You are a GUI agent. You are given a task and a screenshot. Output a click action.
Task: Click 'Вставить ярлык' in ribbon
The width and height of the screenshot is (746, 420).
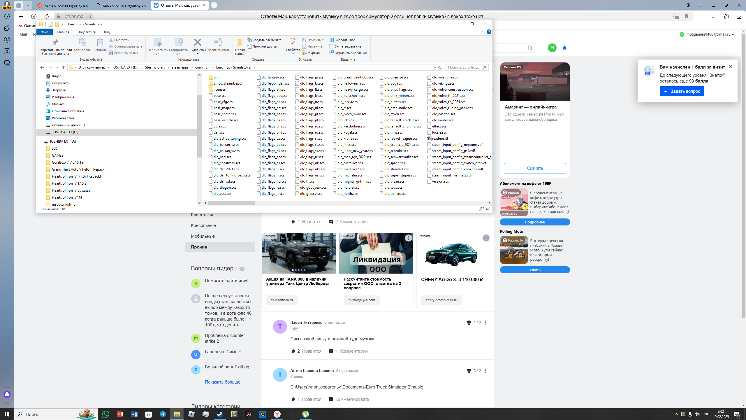[x=124, y=53]
